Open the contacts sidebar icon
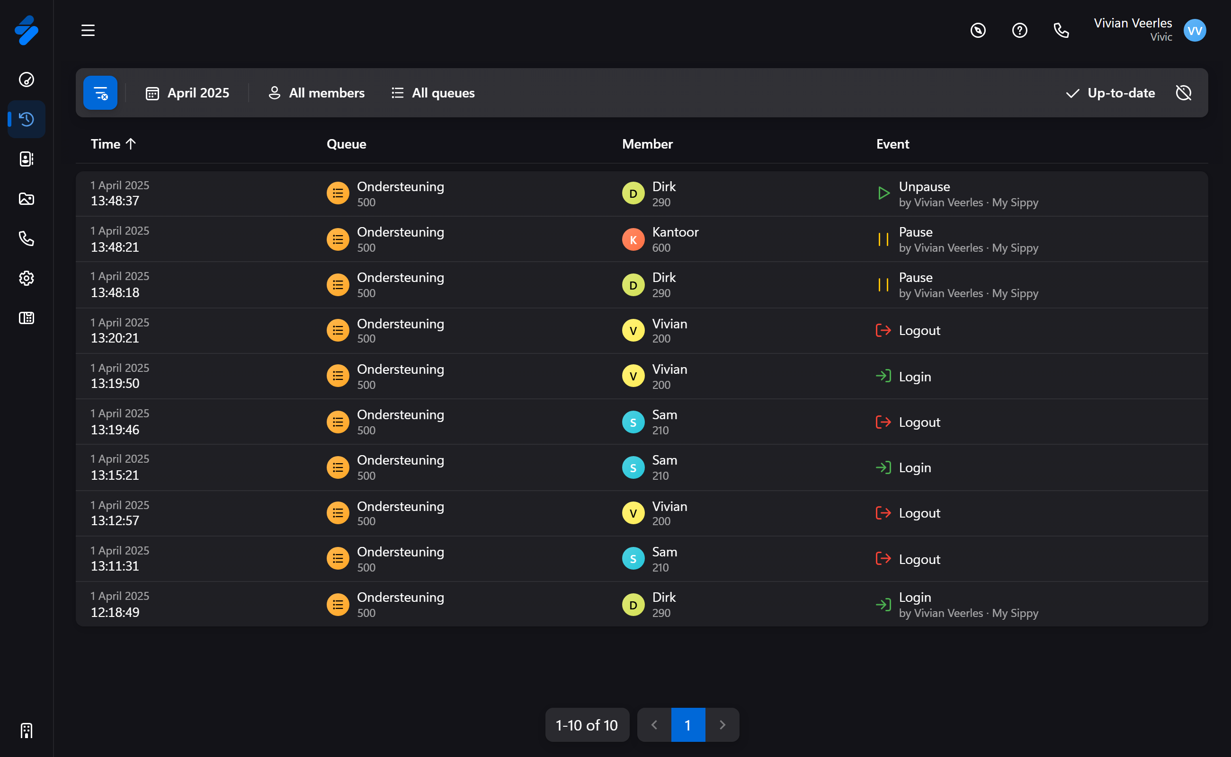Viewport: 1231px width, 757px height. tap(27, 159)
